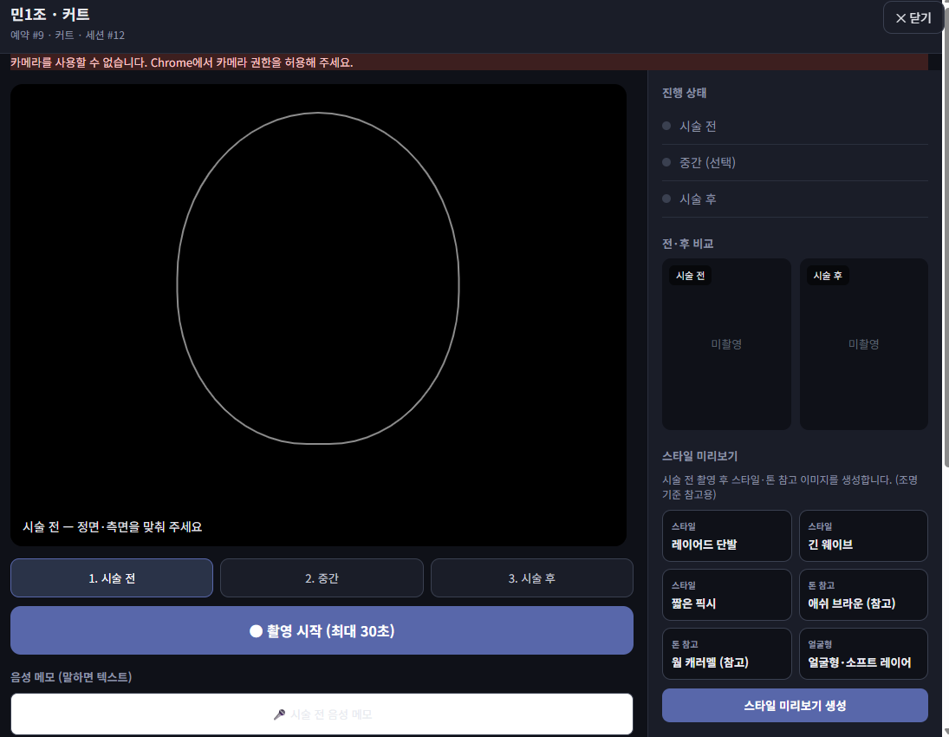Choose the 애쉬 브라운 (참고) tone card
The width and height of the screenshot is (949, 737).
tap(863, 594)
